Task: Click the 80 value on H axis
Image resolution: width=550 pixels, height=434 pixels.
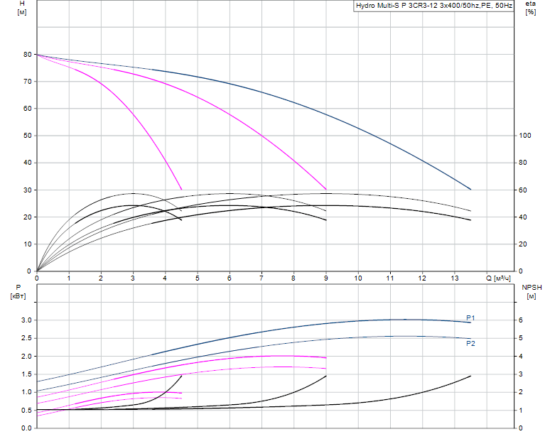Action: pos(28,54)
